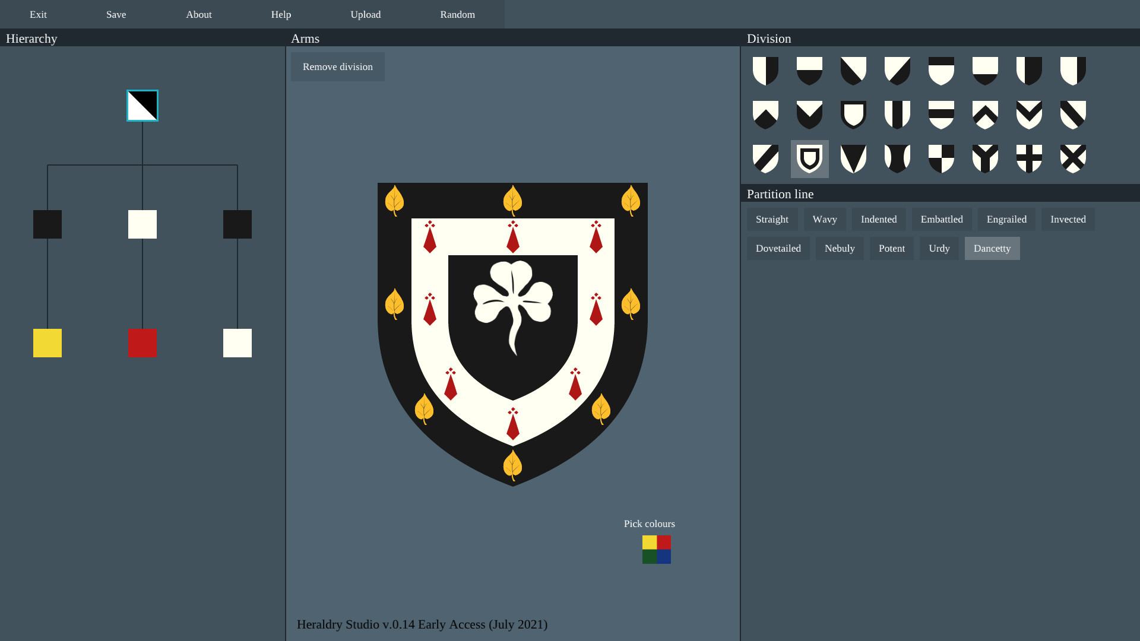Screen dimensions: 1140x641
Task: Open the Pick colours swatch grid
Action: point(656,550)
